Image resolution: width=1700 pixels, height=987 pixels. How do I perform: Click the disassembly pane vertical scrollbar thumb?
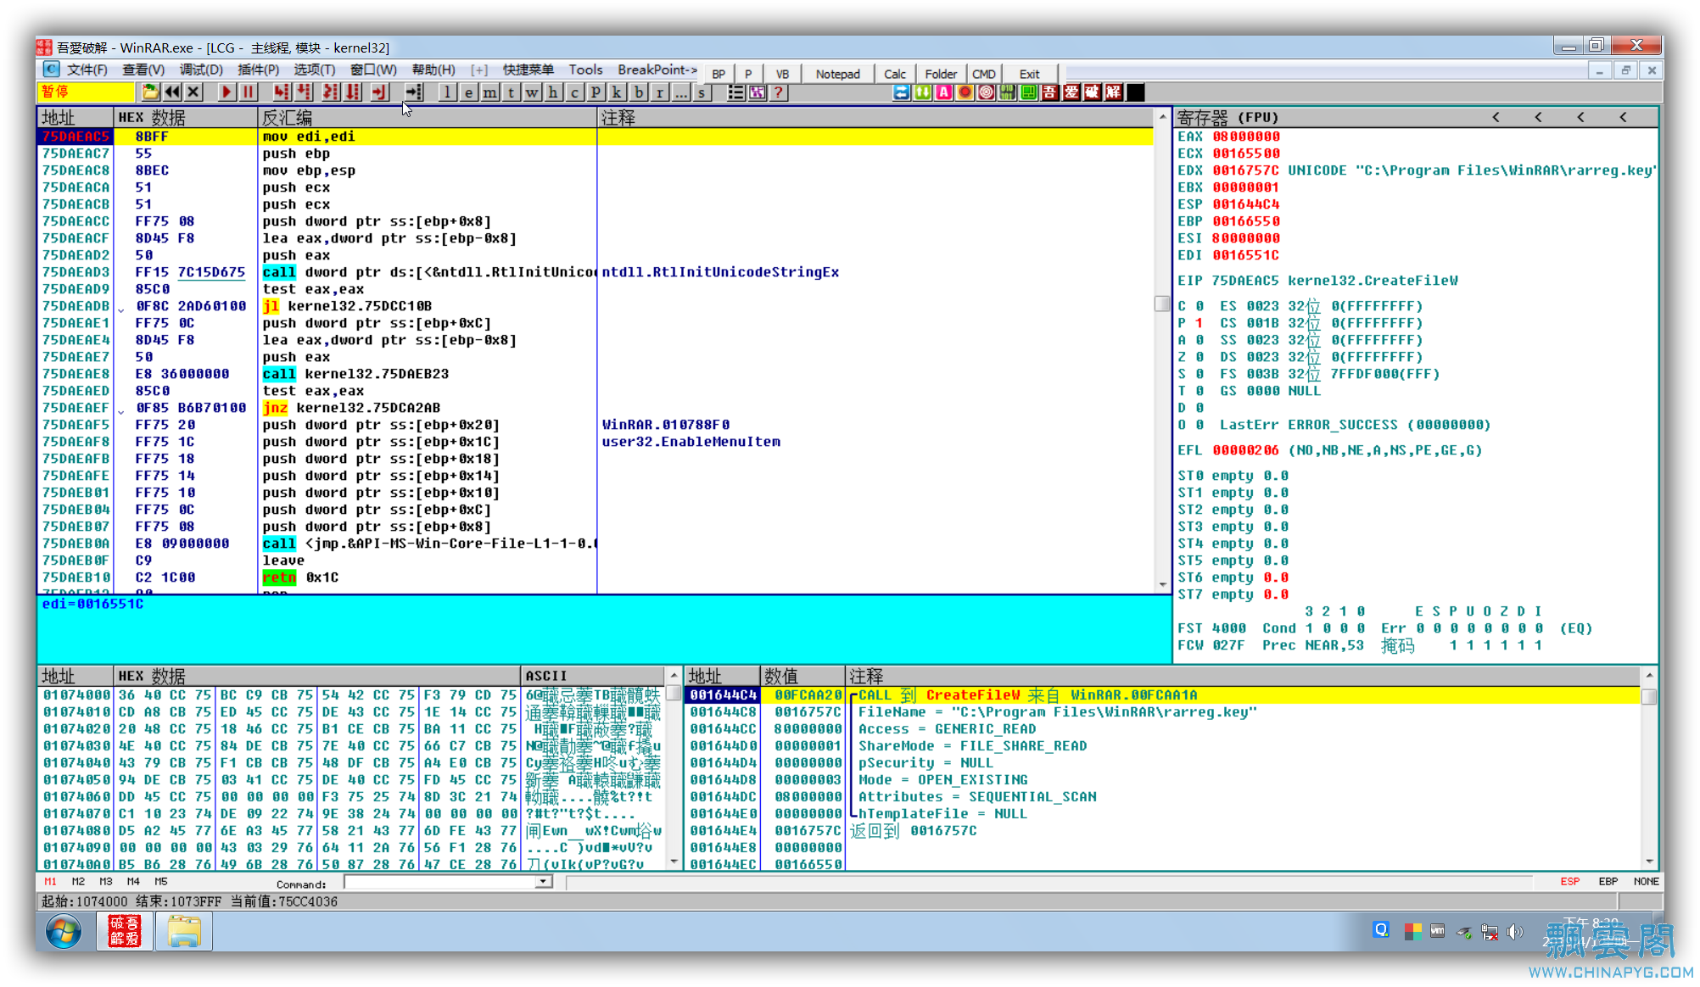click(x=1162, y=304)
